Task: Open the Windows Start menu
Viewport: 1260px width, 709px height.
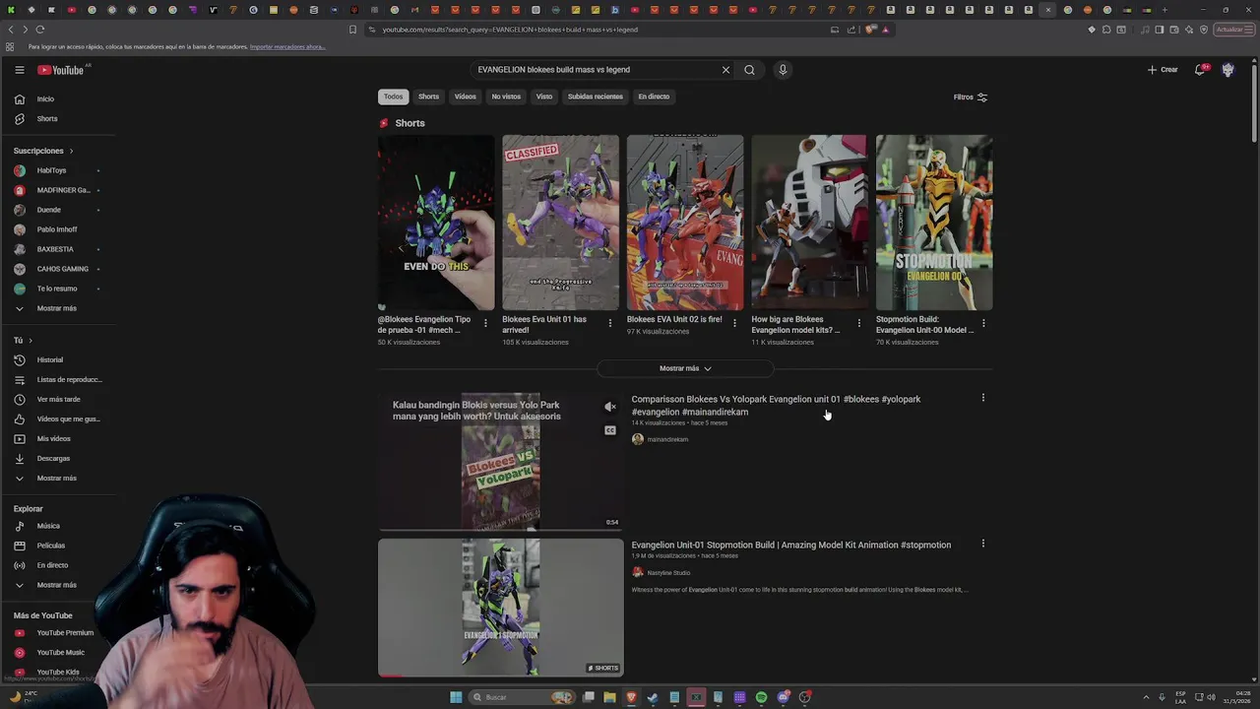Action: [x=456, y=697]
